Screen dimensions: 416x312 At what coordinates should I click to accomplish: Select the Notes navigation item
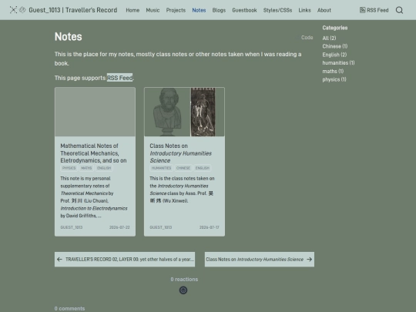click(x=199, y=10)
